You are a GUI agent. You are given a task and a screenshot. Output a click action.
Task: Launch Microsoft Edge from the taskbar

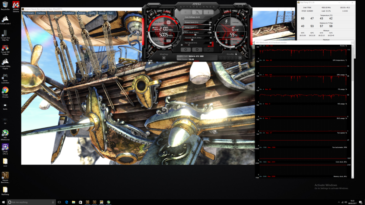[x=67, y=202]
